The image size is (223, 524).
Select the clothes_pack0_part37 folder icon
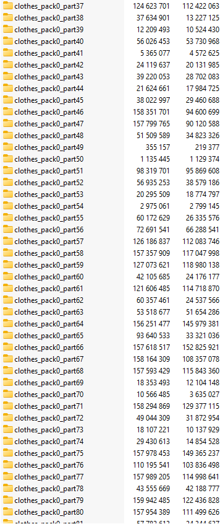coord(8,6)
